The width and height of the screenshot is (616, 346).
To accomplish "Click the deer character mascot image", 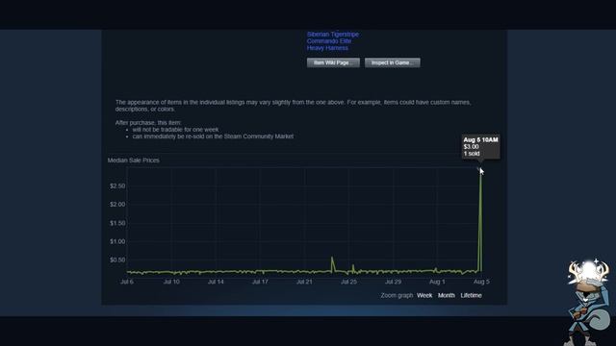I will coord(588,302).
